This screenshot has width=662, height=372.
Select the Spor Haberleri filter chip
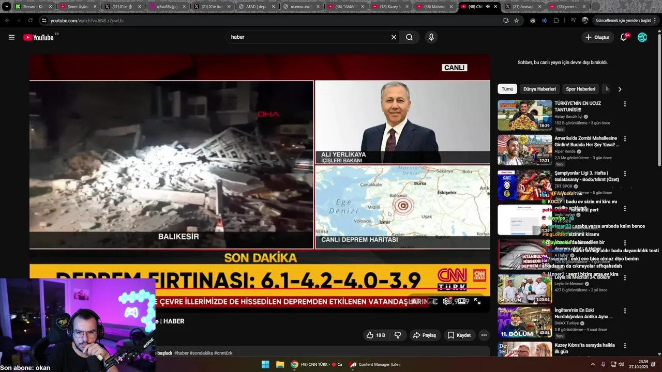(580, 89)
